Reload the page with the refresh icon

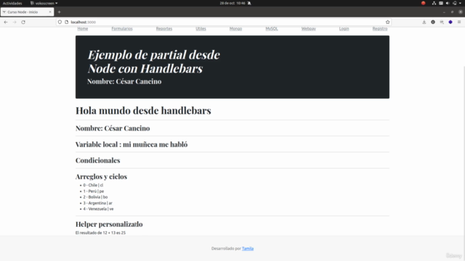23,22
